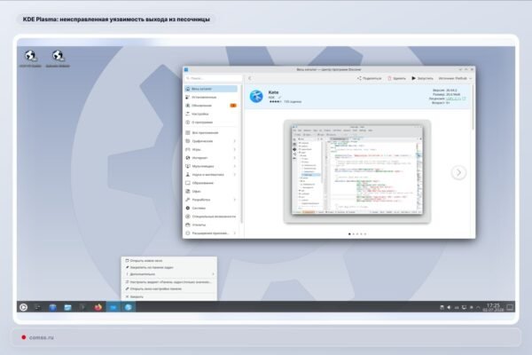Expand Игры category arrow
532x355 pixels.
click(234, 149)
